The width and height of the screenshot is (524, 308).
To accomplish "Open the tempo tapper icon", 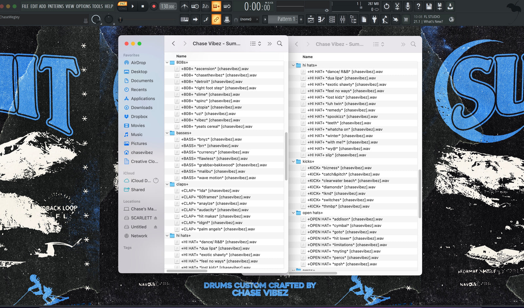I will [385, 20].
